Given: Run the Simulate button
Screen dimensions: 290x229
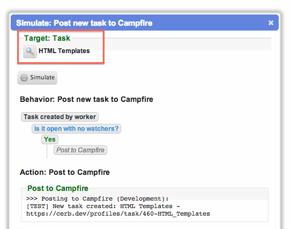Looking at the screenshot, I should (37, 78).
